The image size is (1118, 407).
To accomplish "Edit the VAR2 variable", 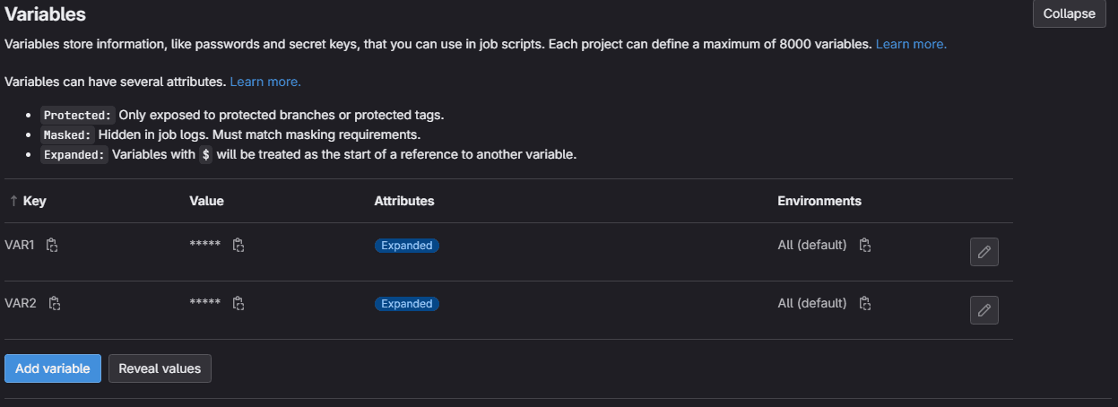I will click(x=984, y=310).
